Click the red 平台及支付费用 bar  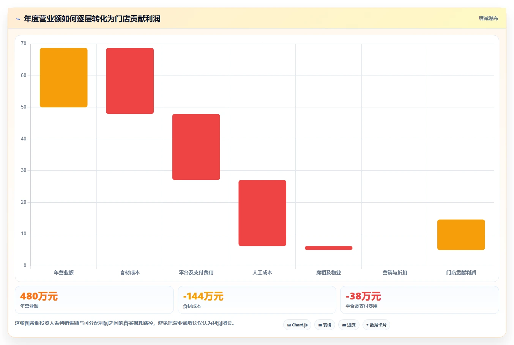point(196,147)
